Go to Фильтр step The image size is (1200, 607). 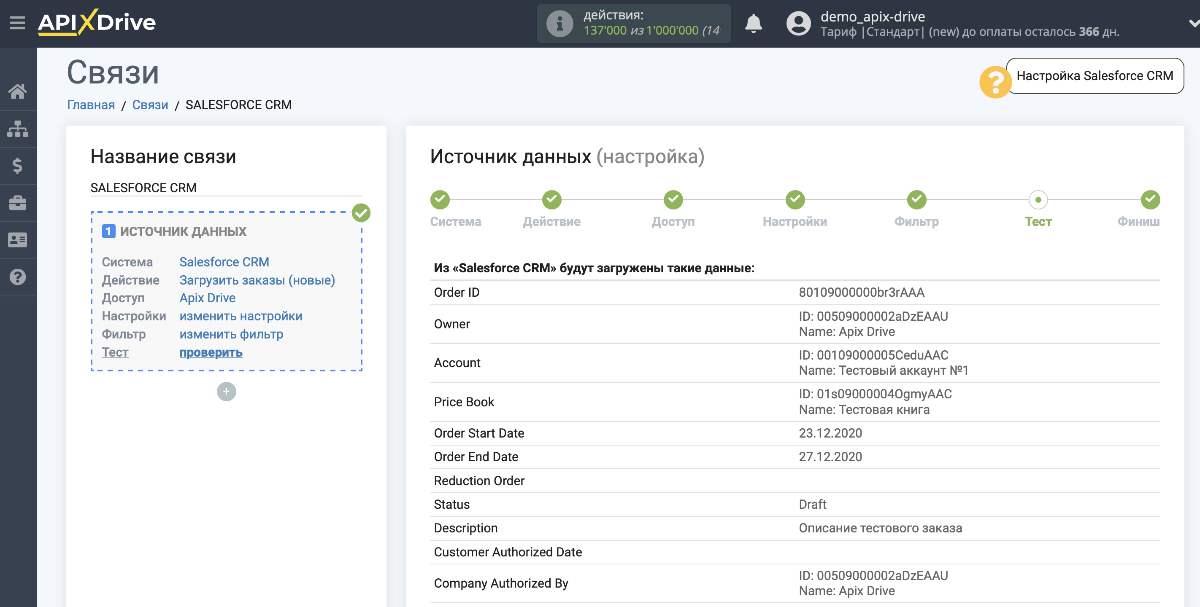point(916,222)
